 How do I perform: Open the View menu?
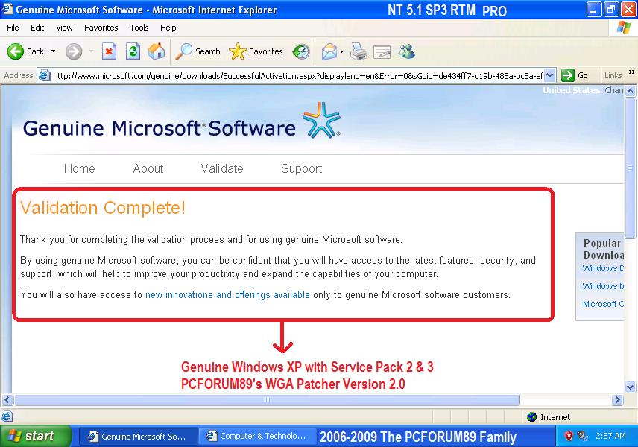[64, 28]
